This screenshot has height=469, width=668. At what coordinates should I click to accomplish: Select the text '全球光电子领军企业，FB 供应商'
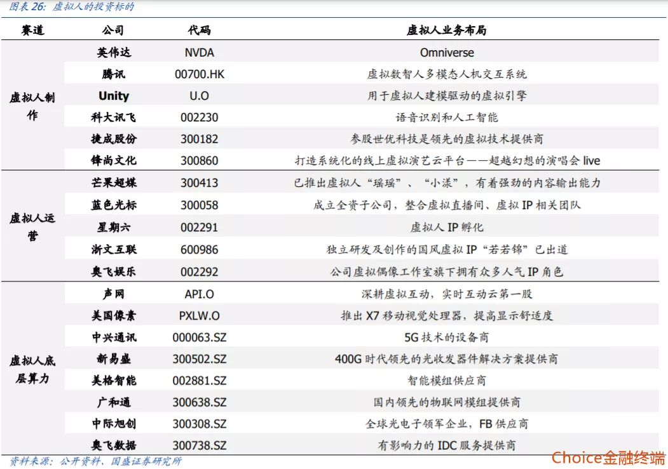point(447,424)
